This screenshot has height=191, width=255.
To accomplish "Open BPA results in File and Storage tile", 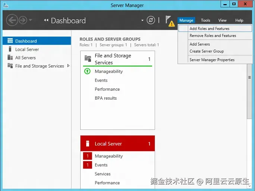I will click(106, 98).
